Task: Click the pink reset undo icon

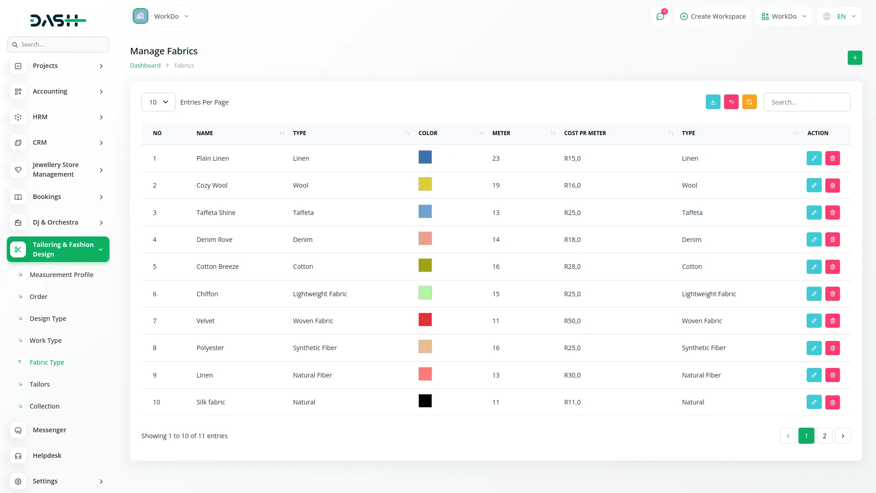Action: tap(731, 102)
